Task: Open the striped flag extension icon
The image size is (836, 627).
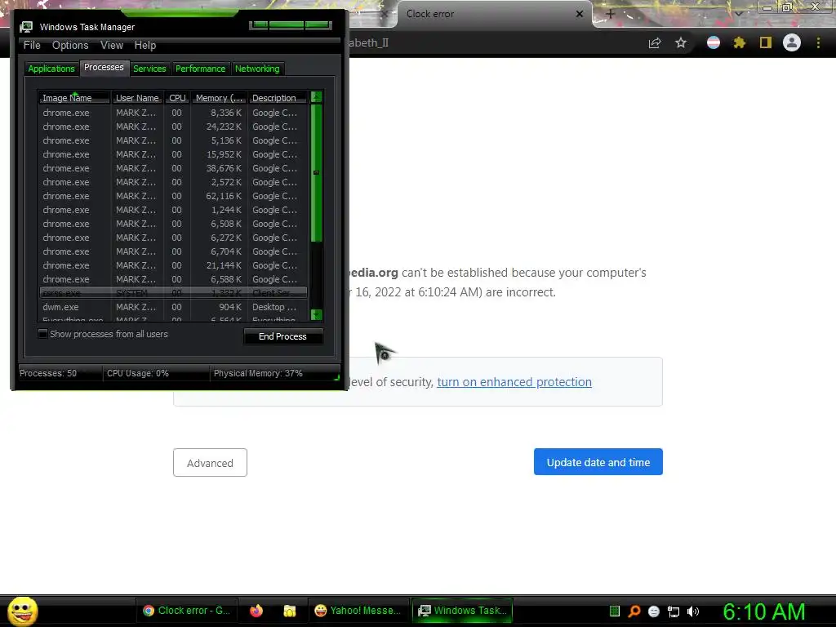Action: [x=714, y=42]
